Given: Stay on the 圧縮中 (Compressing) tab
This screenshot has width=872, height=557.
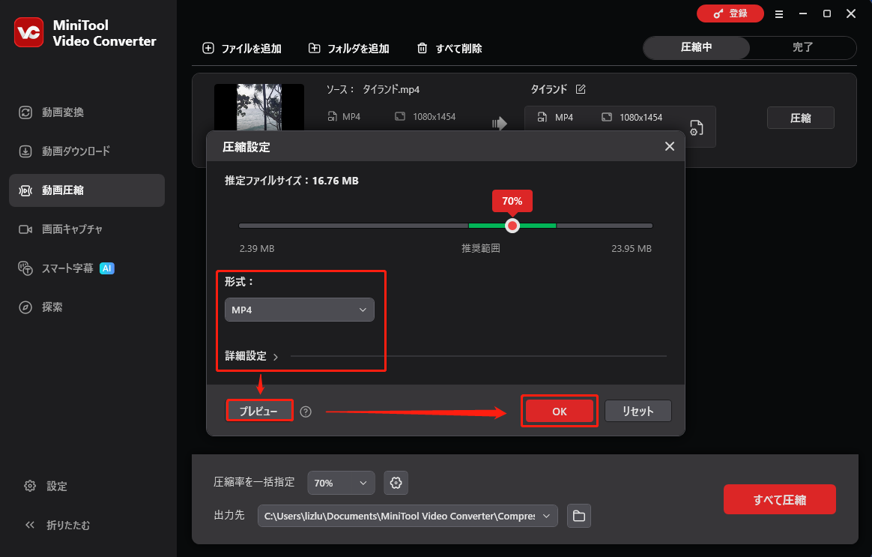Looking at the screenshot, I should pyautogui.click(x=696, y=47).
